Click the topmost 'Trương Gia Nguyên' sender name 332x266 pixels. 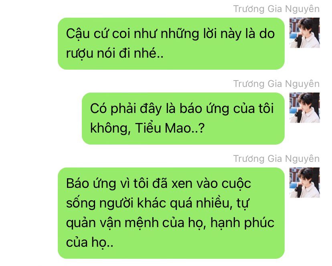click(x=276, y=9)
